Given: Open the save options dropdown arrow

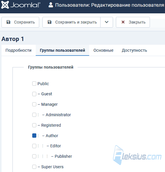Looking at the screenshot, I should click(107, 22).
